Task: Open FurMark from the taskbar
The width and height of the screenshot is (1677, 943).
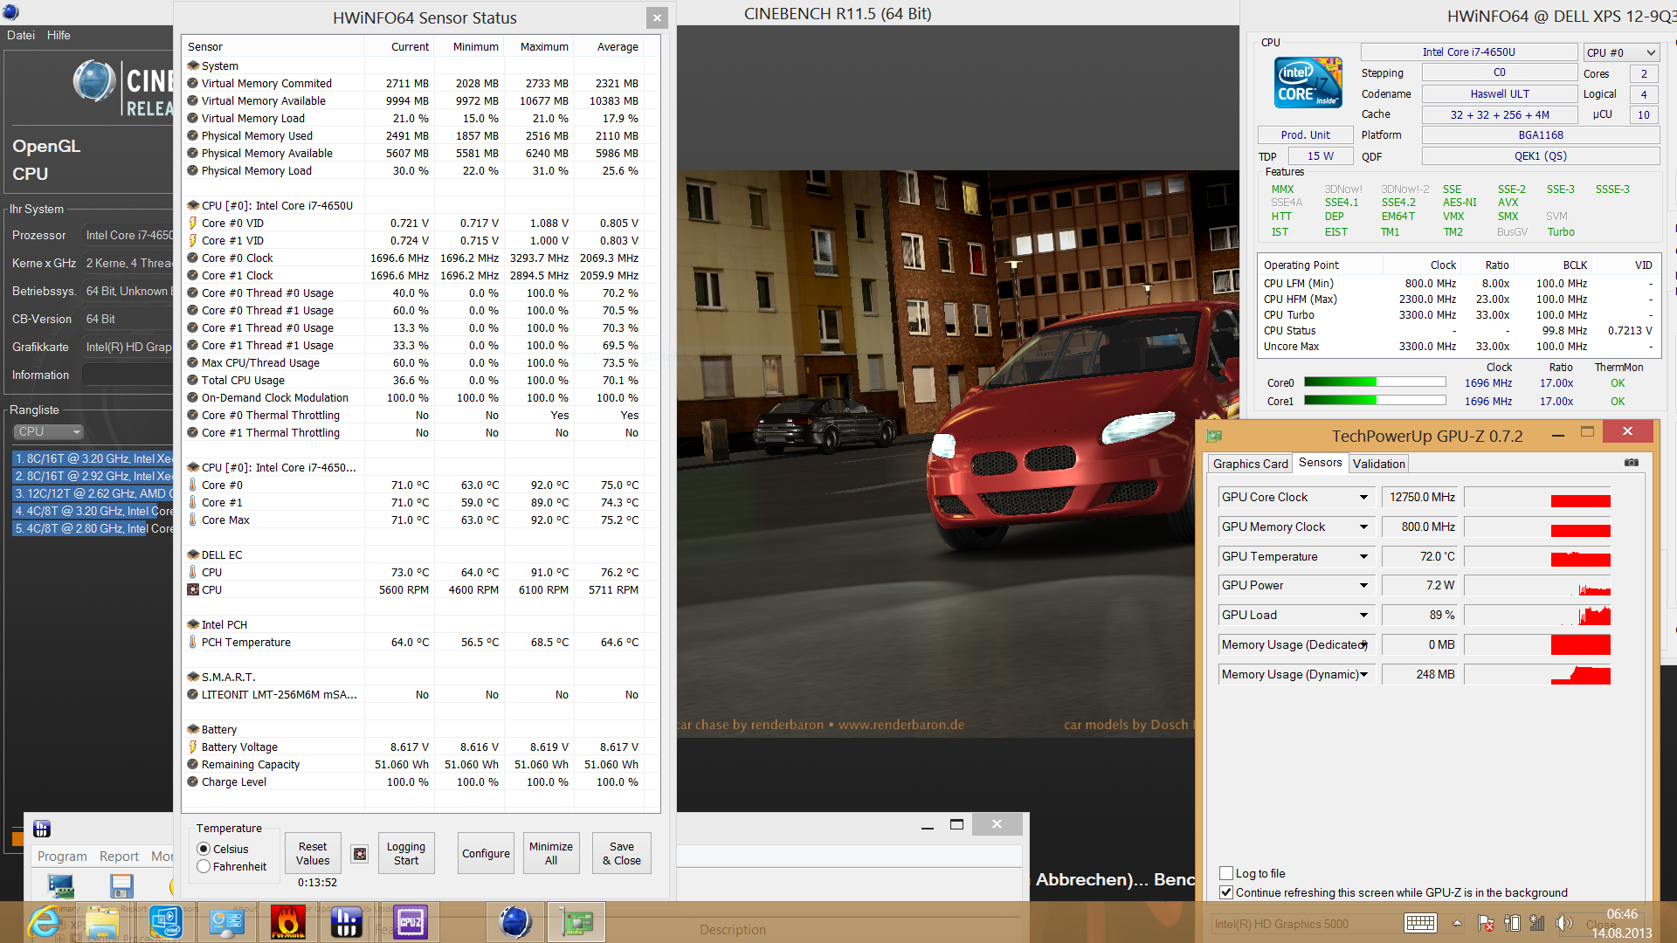Action: pyautogui.click(x=288, y=922)
